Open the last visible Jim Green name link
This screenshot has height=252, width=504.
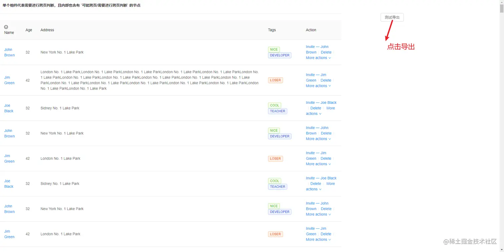point(9,234)
